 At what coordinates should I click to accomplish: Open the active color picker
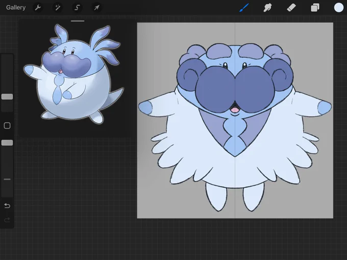click(339, 8)
